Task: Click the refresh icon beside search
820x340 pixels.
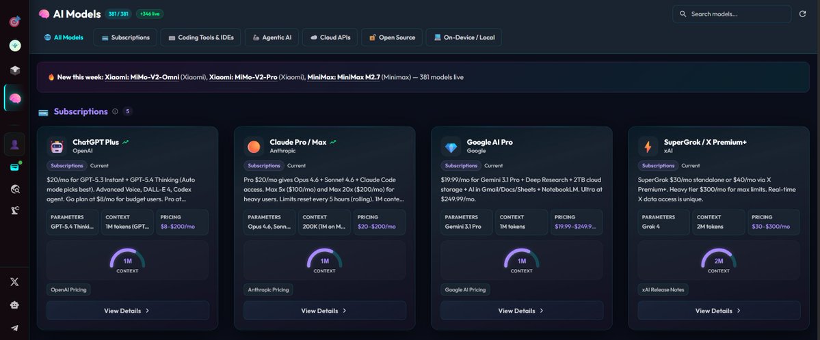Action: click(802, 14)
